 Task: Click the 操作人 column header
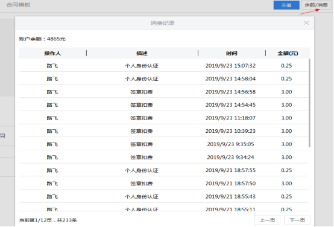(52, 53)
